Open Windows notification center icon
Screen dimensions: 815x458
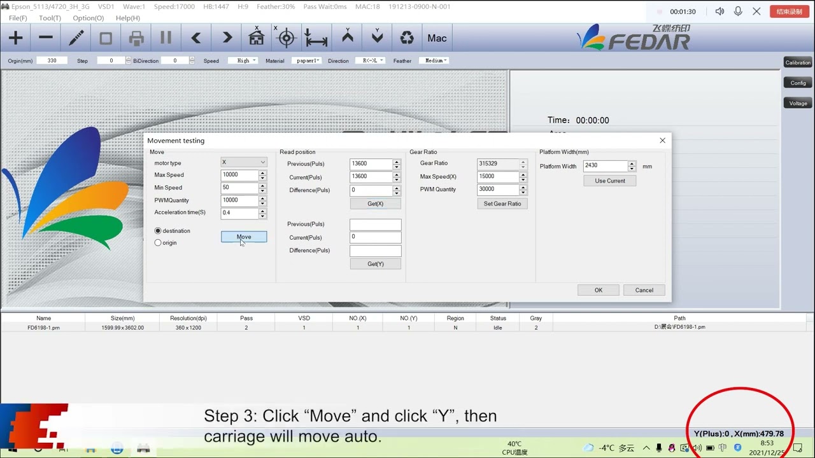pos(798,448)
